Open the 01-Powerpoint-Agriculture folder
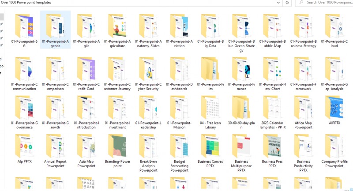Image resolution: width=353 pixels, height=191 pixels. (x=117, y=31)
